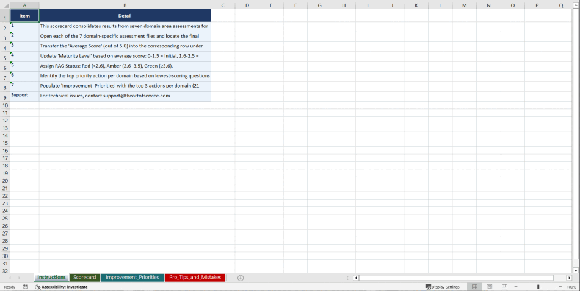Select the row 5 header
This screenshot has height=291, width=580.
pyautogui.click(x=5, y=58)
